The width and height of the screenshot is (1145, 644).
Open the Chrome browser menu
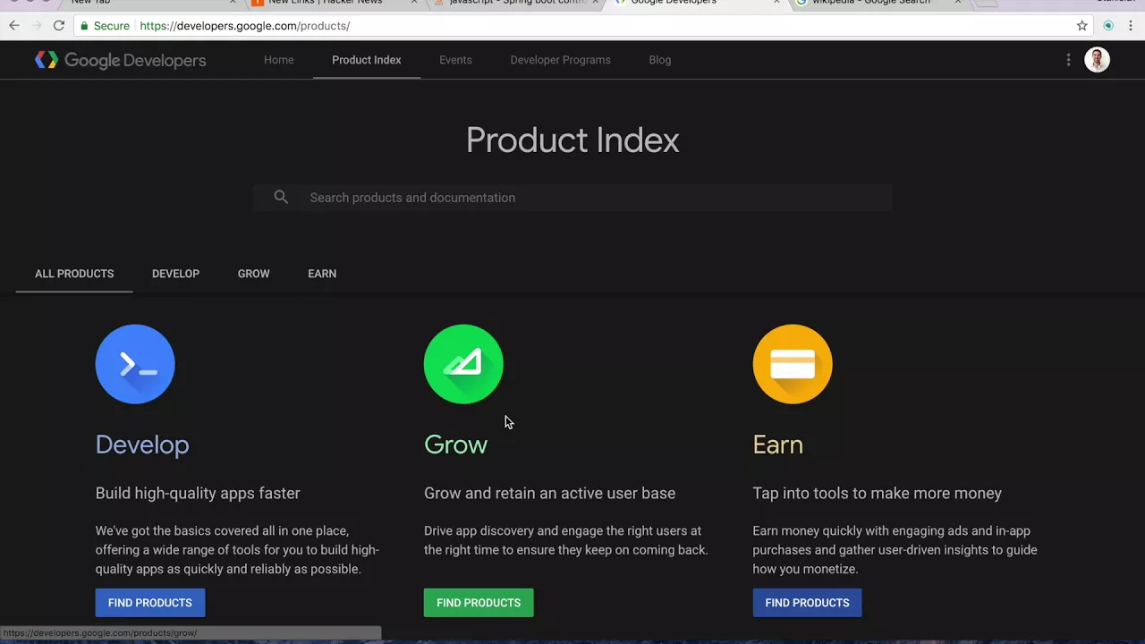(1131, 26)
